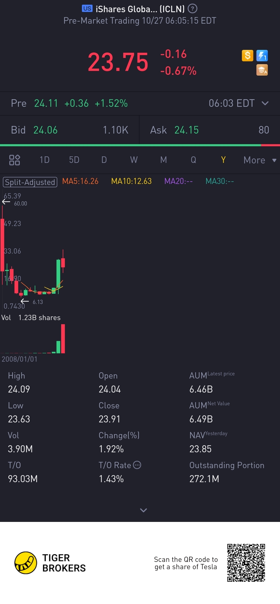Tap the Bid 24.06 quote cell
The image size is (280, 604).
pyautogui.click(x=69, y=130)
